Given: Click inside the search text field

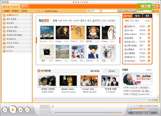Looking at the screenshot, I should click(109, 11).
